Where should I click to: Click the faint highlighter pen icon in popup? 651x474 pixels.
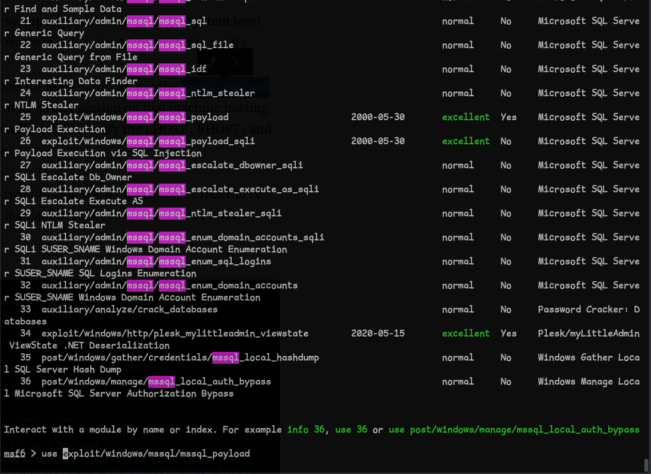pyautogui.click(x=212, y=62)
